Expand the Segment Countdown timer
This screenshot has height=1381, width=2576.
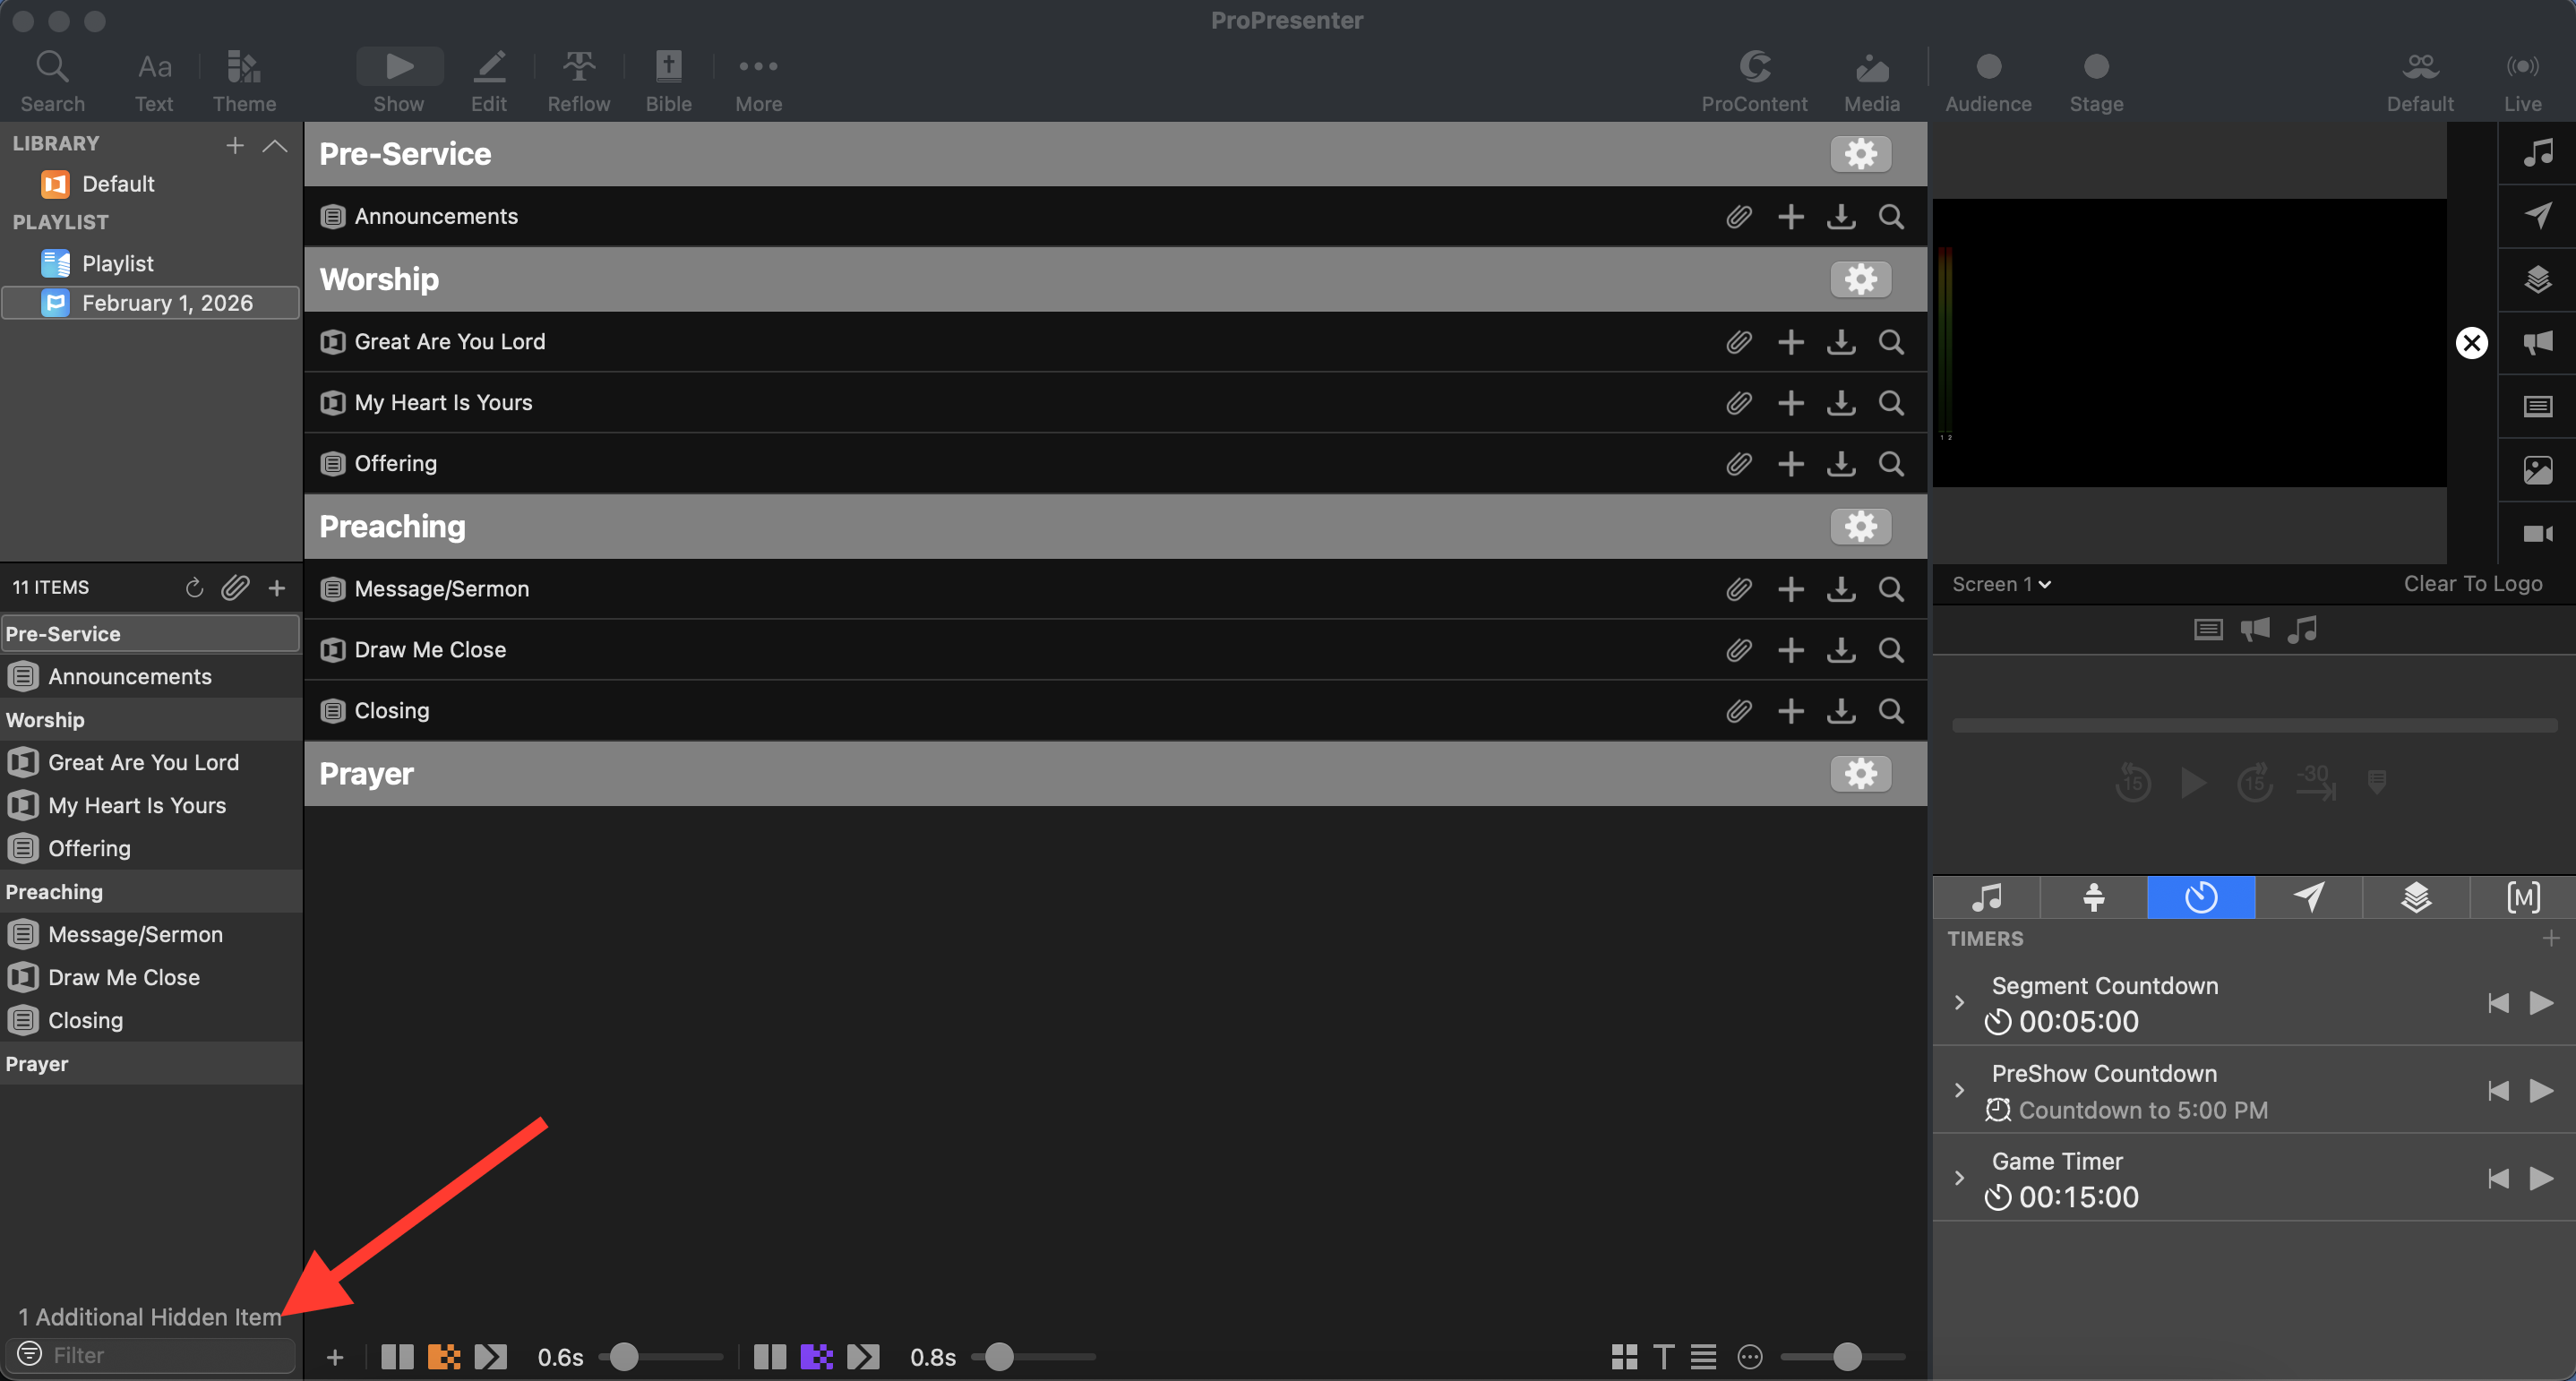pyautogui.click(x=1959, y=1002)
